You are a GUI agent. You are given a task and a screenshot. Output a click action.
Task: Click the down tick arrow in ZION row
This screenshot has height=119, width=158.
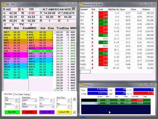pos(92,31)
